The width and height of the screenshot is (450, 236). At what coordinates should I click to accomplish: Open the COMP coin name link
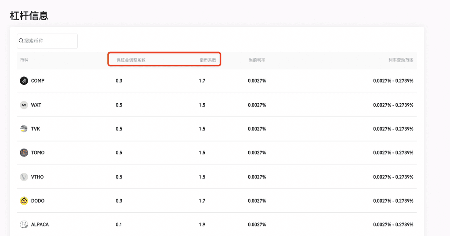38,81
